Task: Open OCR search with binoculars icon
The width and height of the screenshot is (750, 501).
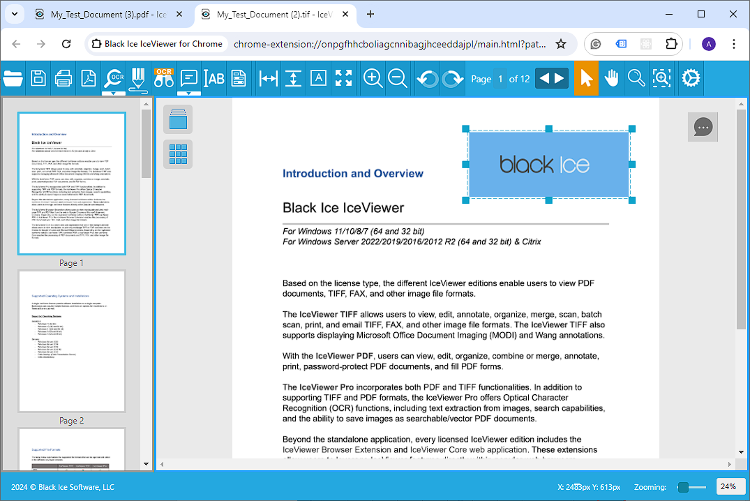Action: tap(163, 78)
